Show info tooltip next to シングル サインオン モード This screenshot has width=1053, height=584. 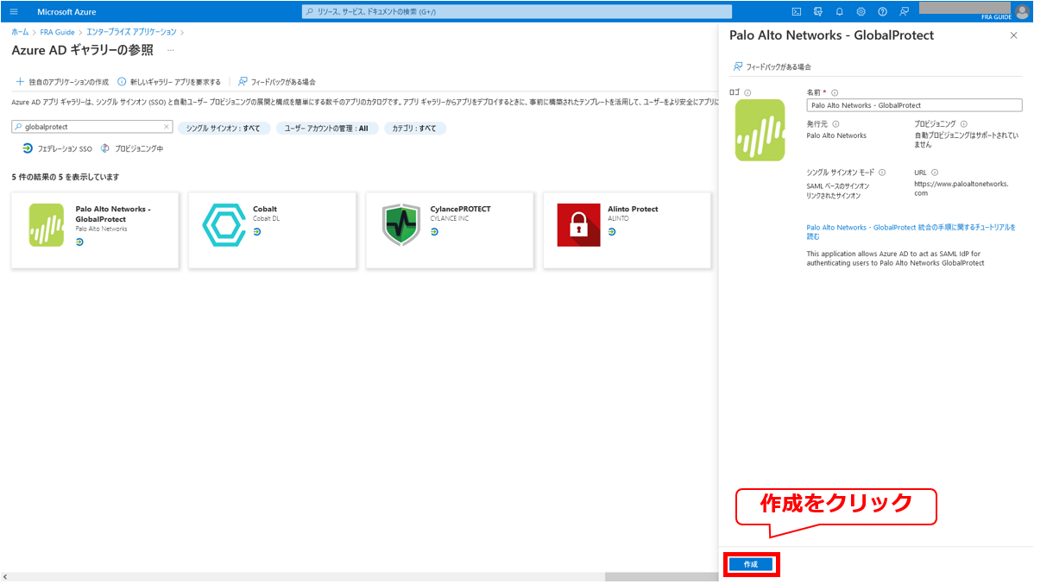click(x=881, y=173)
